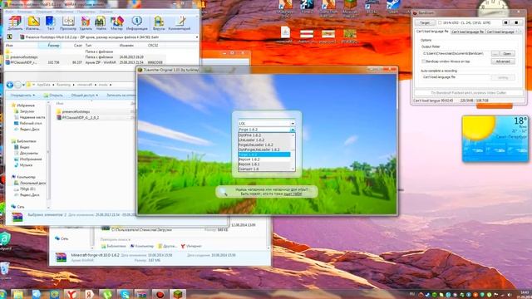Image resolution: width=532 pixels, height=299 pixels.
Task: Click the Roaming breadcrumb in Explorer address bar
Action: click(63, 85)
